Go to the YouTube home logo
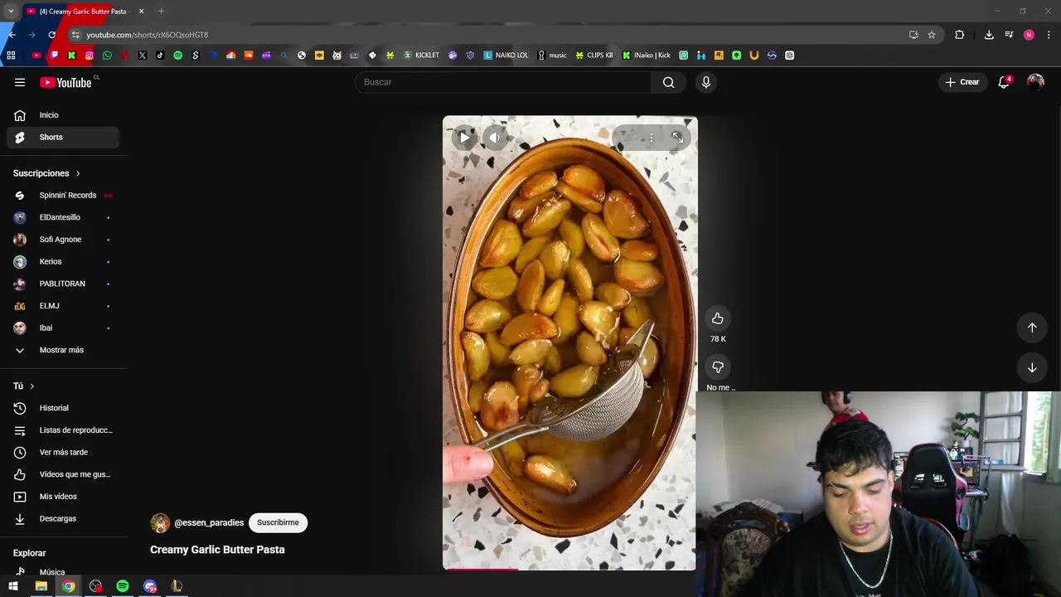Viewport: 1061px width, 597px height. 65,82
